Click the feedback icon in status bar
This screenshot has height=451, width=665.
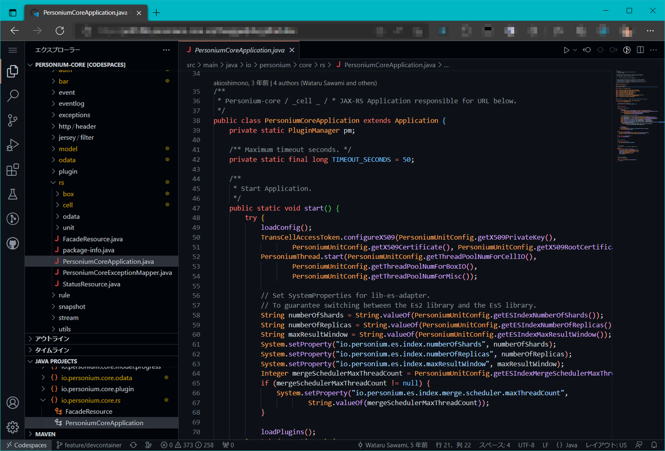(x=640, y=445)
